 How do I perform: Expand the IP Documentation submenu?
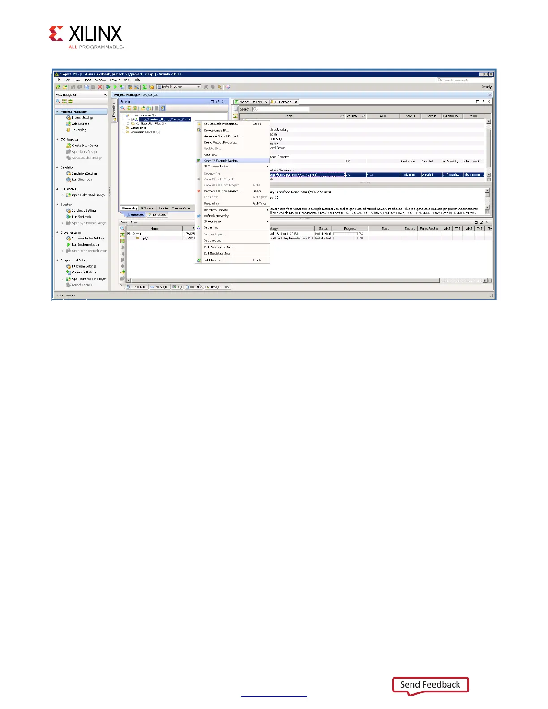pyautogui.click(x=233, y=167)
